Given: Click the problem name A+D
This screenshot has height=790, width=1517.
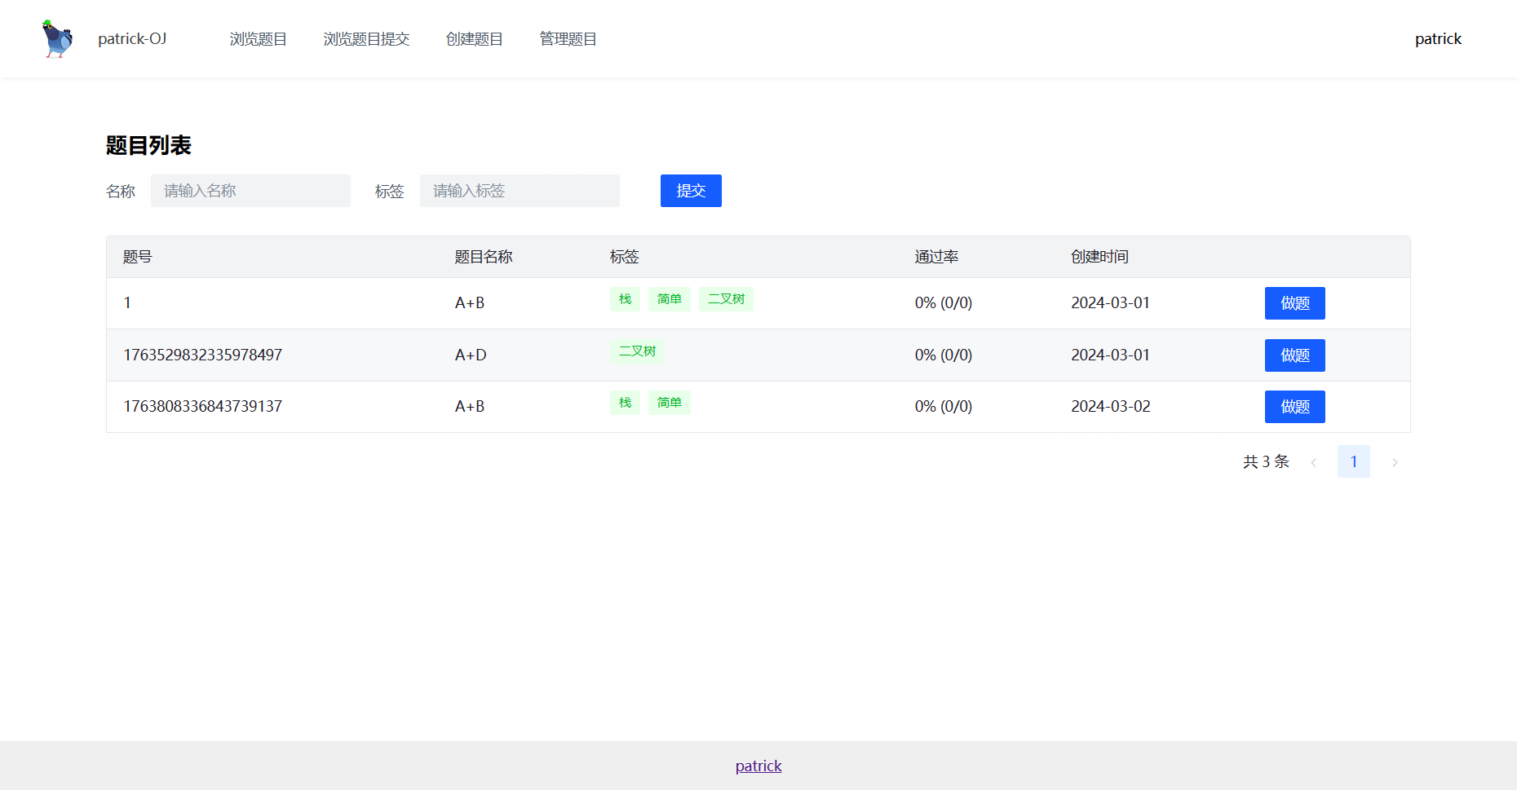Looking at the screenshot, I should click(471, 355).
